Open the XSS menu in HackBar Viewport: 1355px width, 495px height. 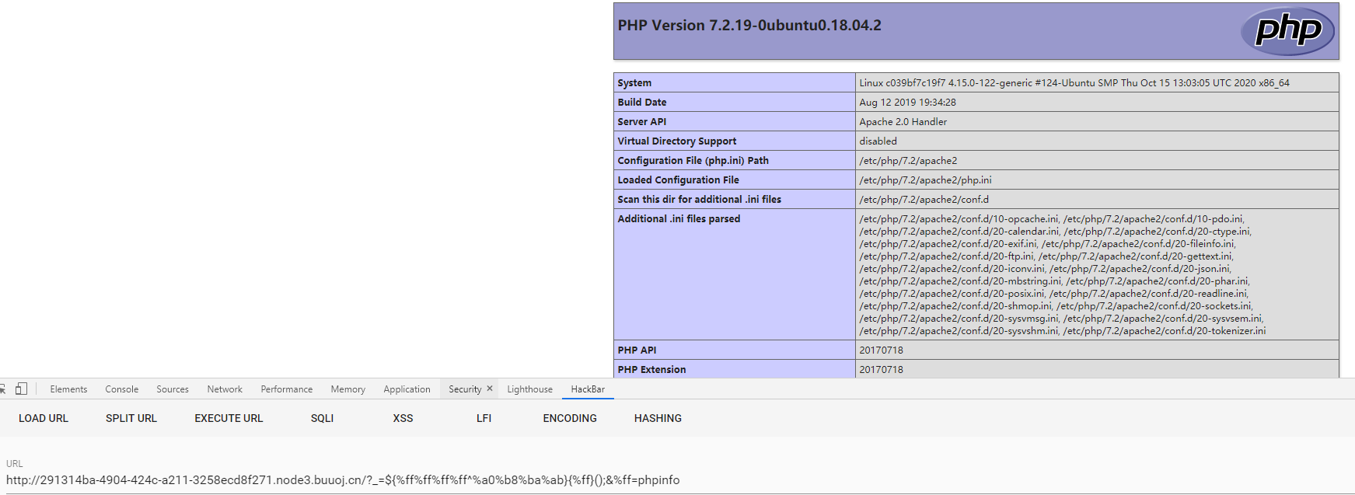(403, 418)
